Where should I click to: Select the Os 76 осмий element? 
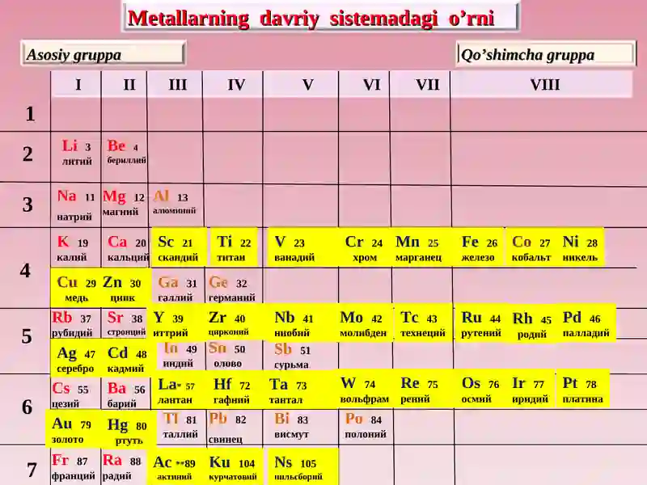pos(480,390)
